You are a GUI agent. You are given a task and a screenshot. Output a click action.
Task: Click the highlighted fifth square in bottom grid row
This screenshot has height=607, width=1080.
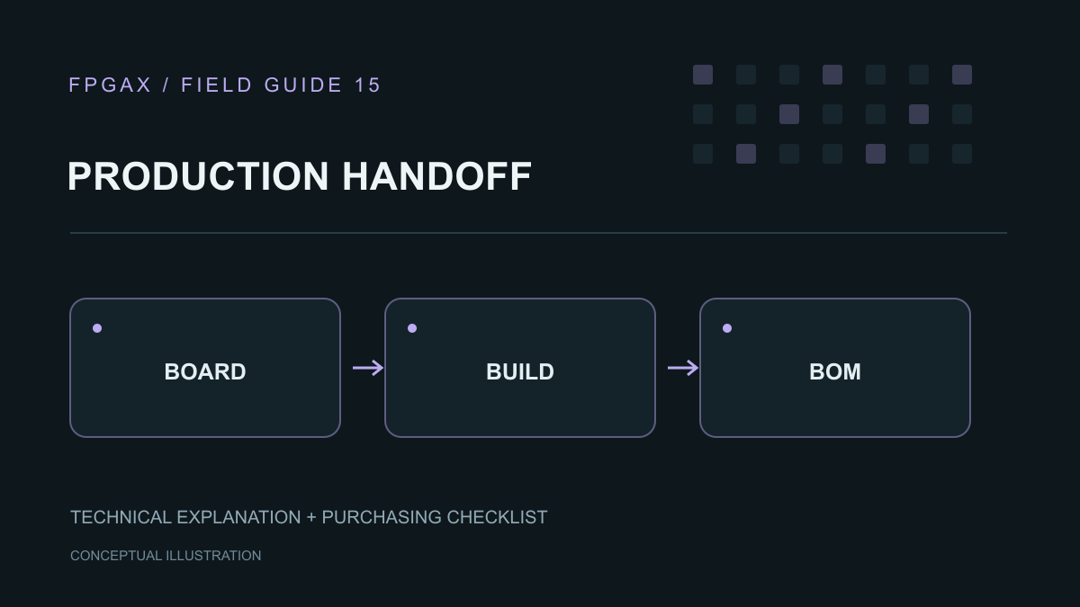pyautogui.click(x=876, y=154)
